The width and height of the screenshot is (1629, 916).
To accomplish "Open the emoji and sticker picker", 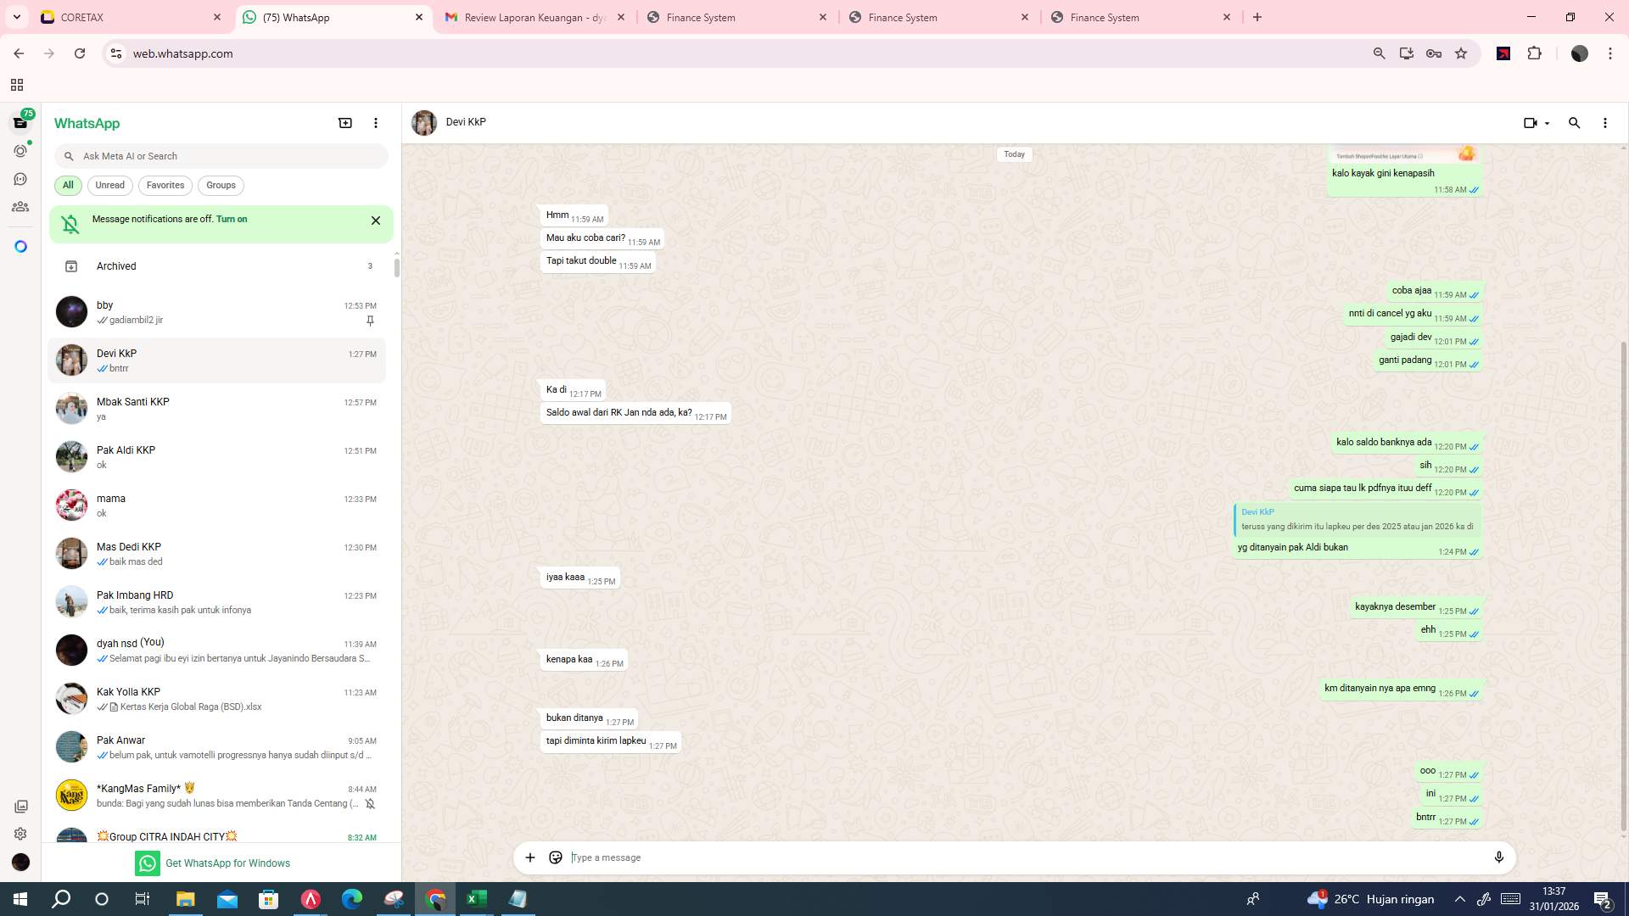I will 556,857.
